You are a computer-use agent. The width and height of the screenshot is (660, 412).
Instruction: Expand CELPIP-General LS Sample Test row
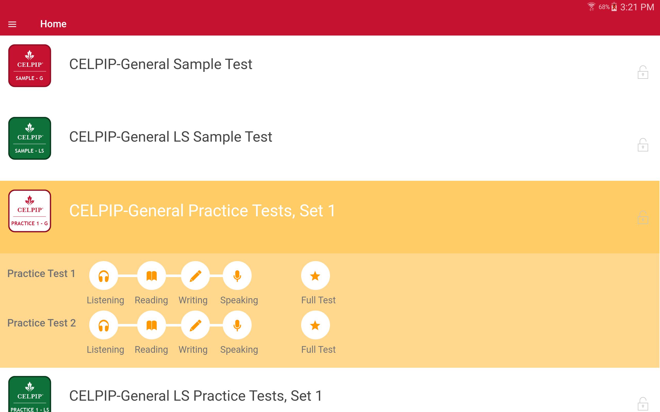click(170, 137)
